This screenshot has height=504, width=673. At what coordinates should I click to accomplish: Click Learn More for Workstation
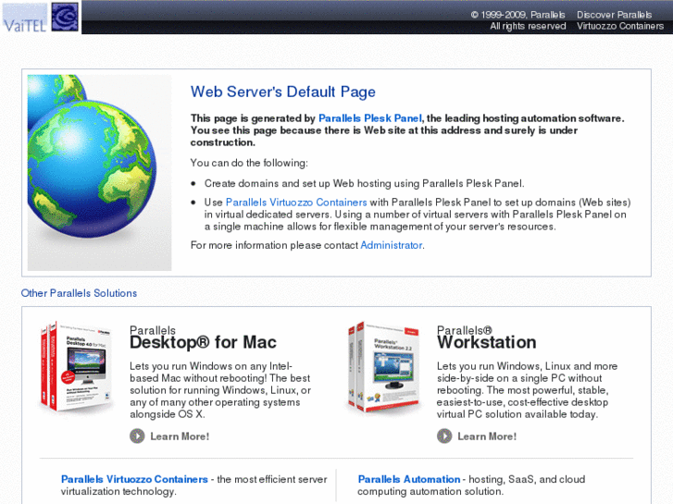(487, 436)
